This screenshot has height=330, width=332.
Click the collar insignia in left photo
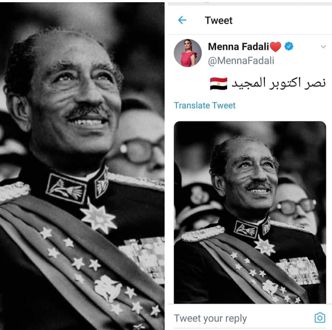click(x=66, y=188)
